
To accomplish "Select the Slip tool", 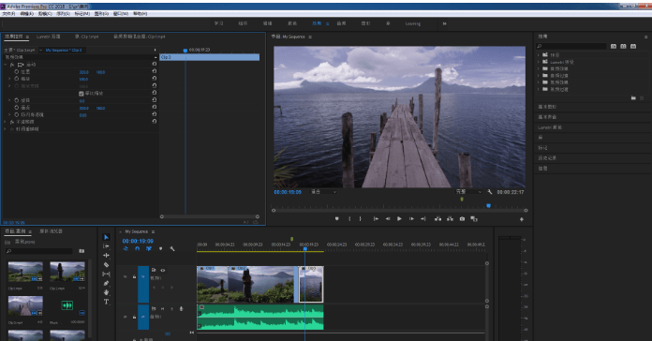I will [107, 274].
